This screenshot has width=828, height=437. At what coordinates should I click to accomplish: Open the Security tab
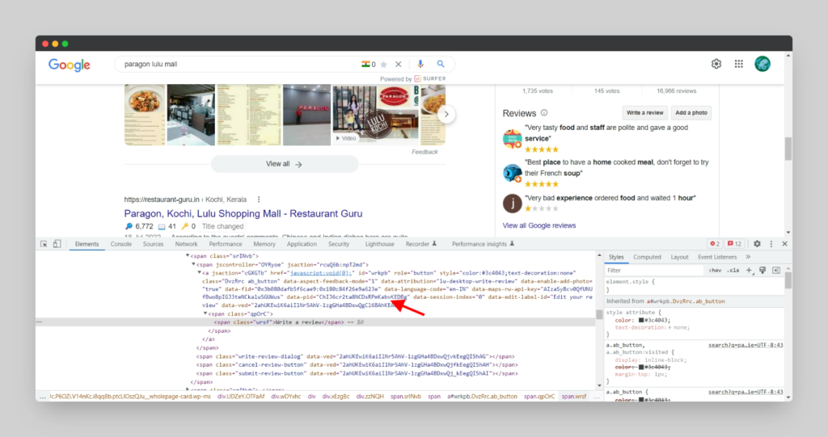(x=339, y=244)
